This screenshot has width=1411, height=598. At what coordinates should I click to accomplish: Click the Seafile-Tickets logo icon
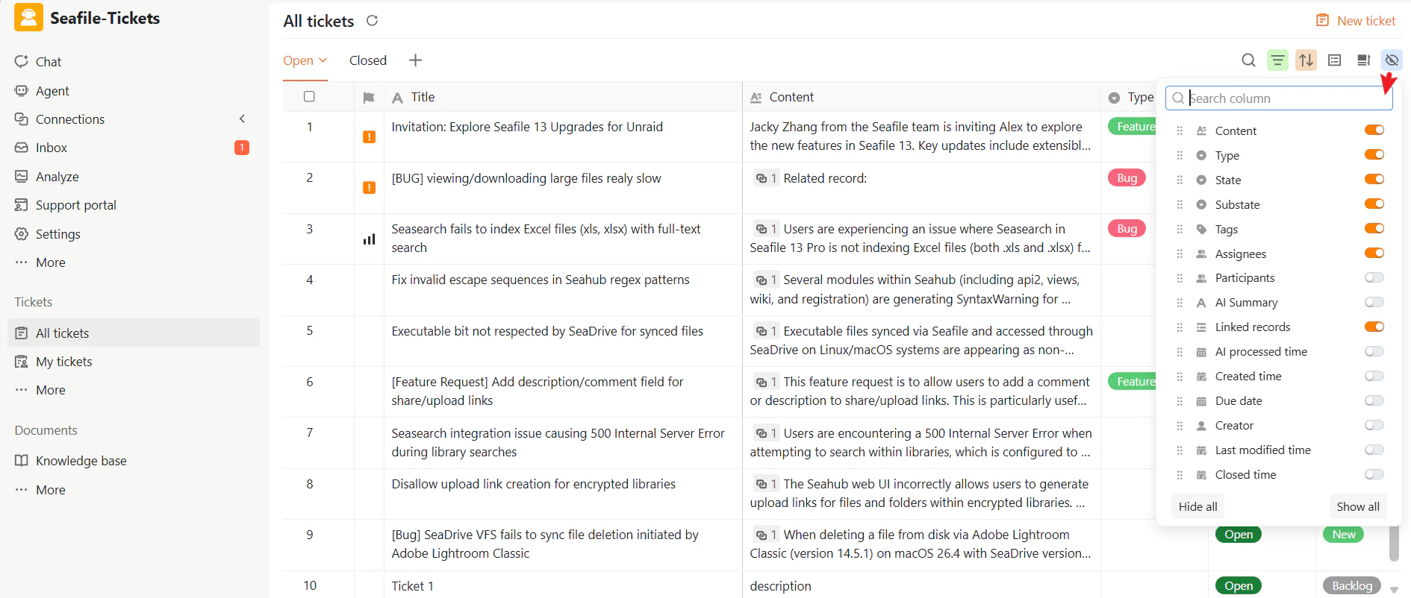pyautogui.click(x=28, y=18)
